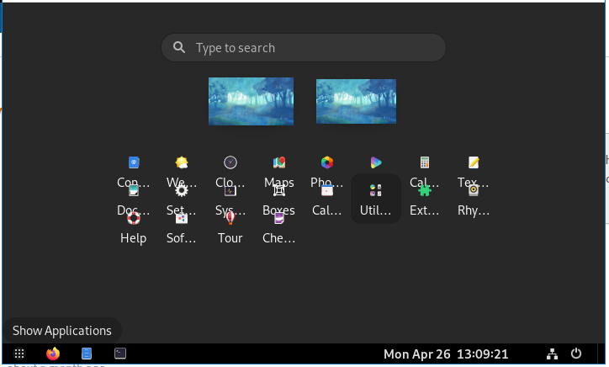The image size is (609, 367).
Task: Open the Utilities app folder
Action: (375, 199)
